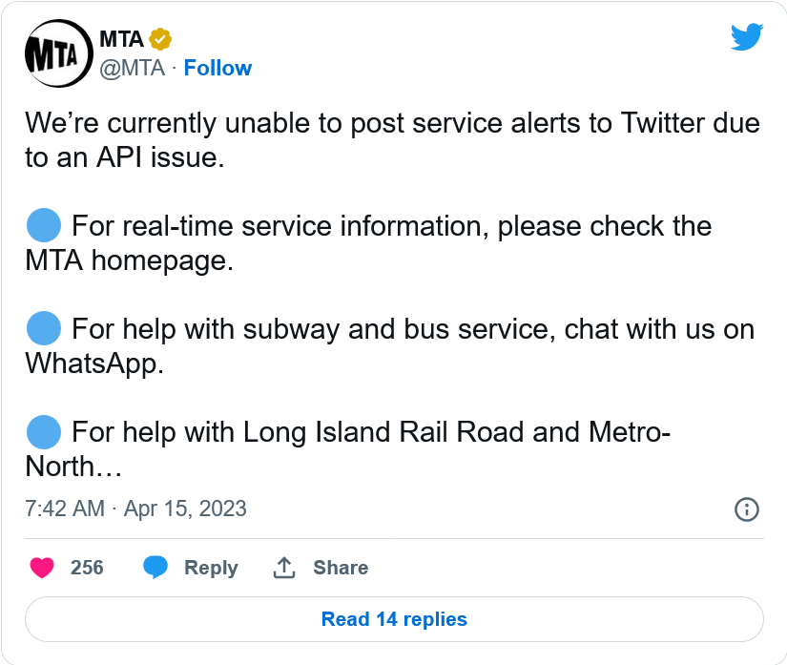Click the Reply text label
Image resolution: width=787 pixels, height=665 pixels.
click(211, 568)
